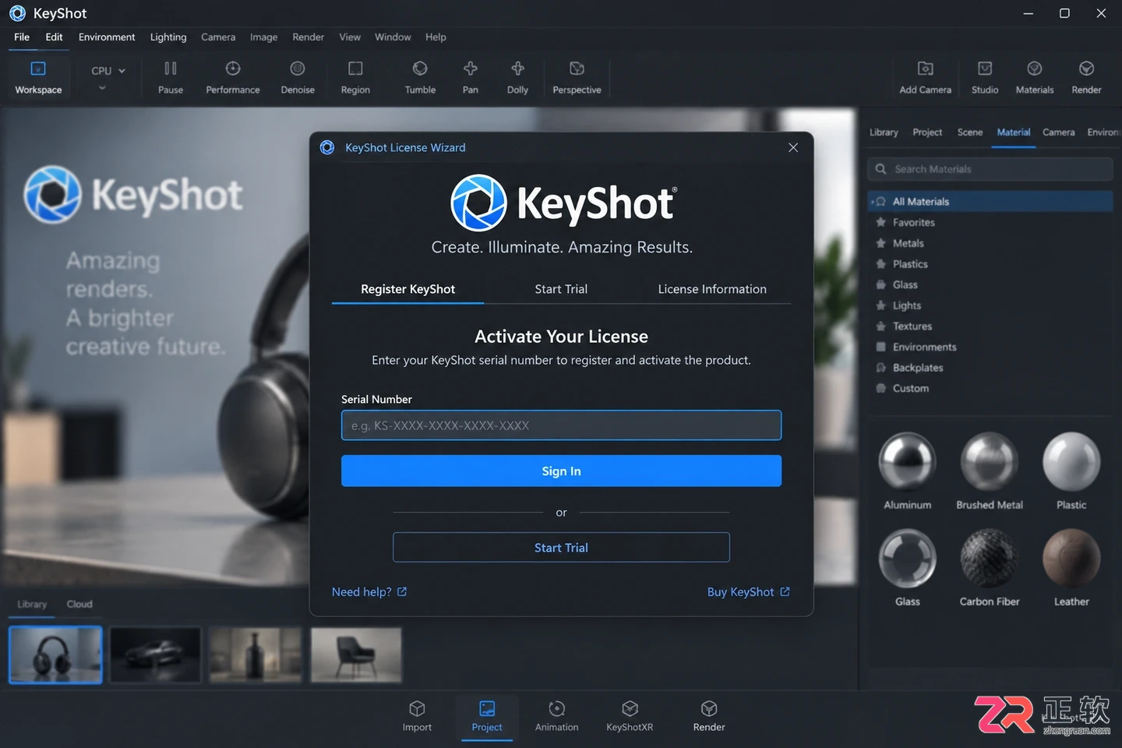
Task: Open the File menu
Action: 22,37
